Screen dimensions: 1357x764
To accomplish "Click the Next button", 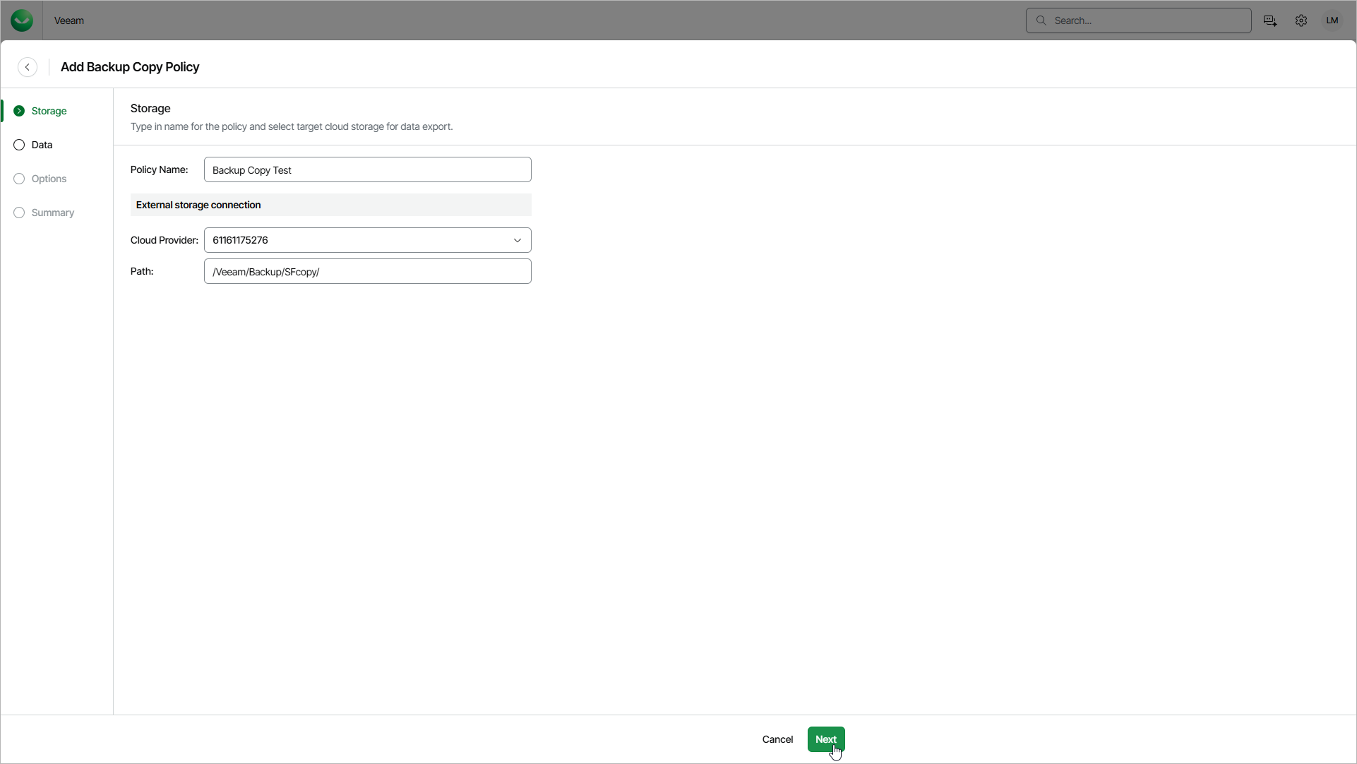I will (x=825, y=739).
